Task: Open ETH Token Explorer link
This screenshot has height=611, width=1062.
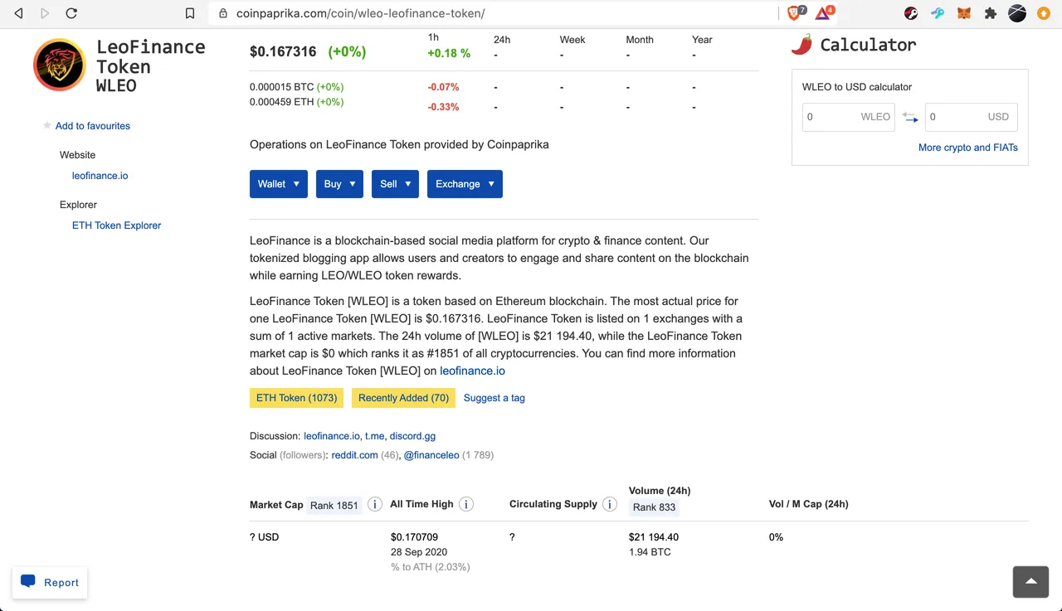Action: point(117,225)
